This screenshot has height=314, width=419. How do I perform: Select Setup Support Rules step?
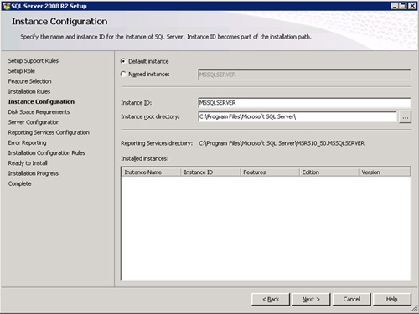click(x=34, y=61)
